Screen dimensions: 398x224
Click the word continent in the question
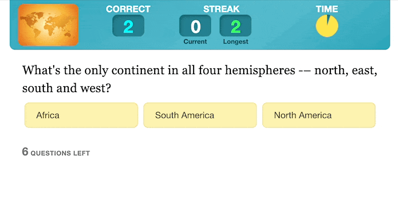(x=135, y=70)
